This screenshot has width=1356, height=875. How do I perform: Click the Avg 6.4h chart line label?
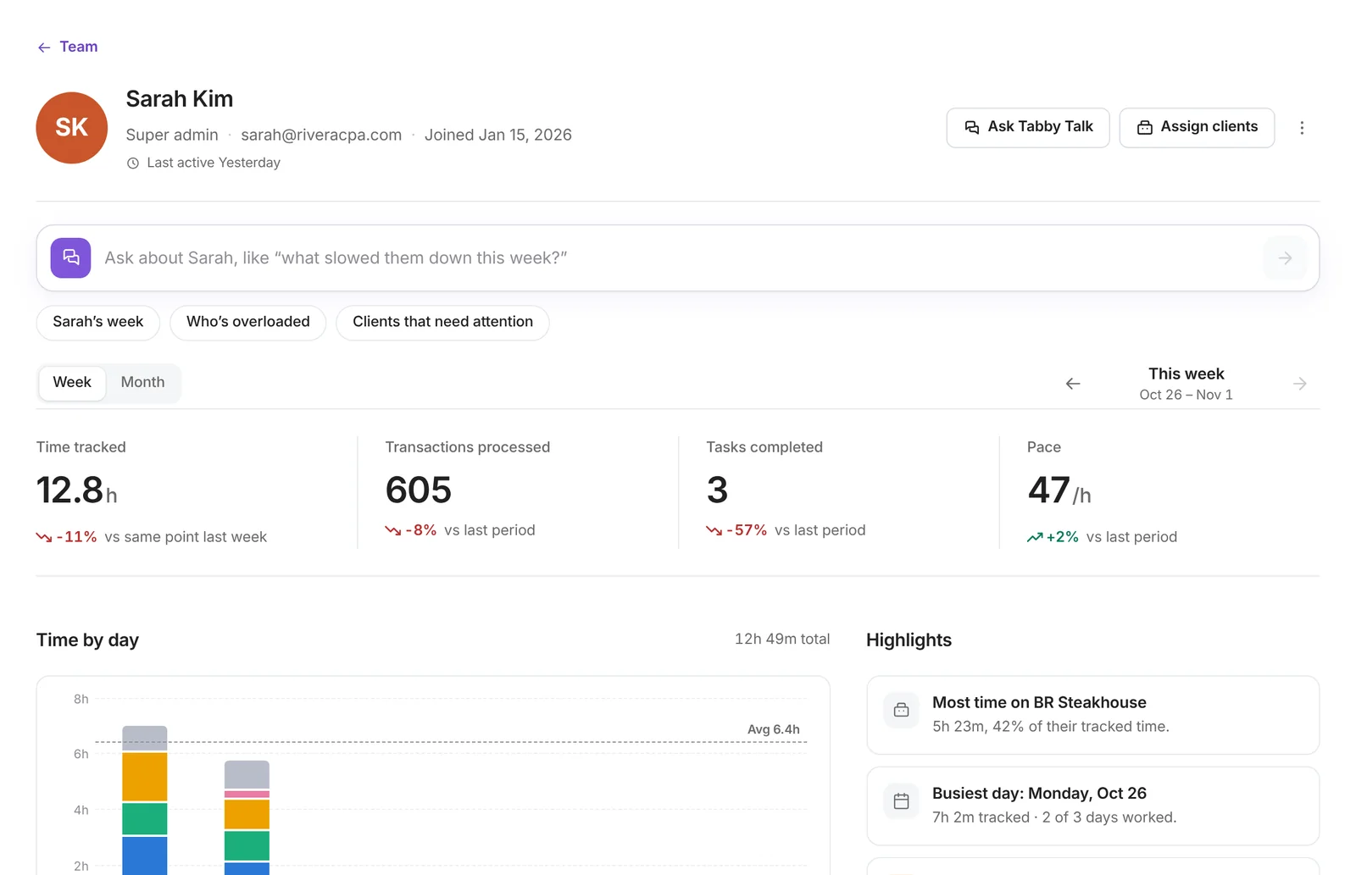tap(774, 729)
